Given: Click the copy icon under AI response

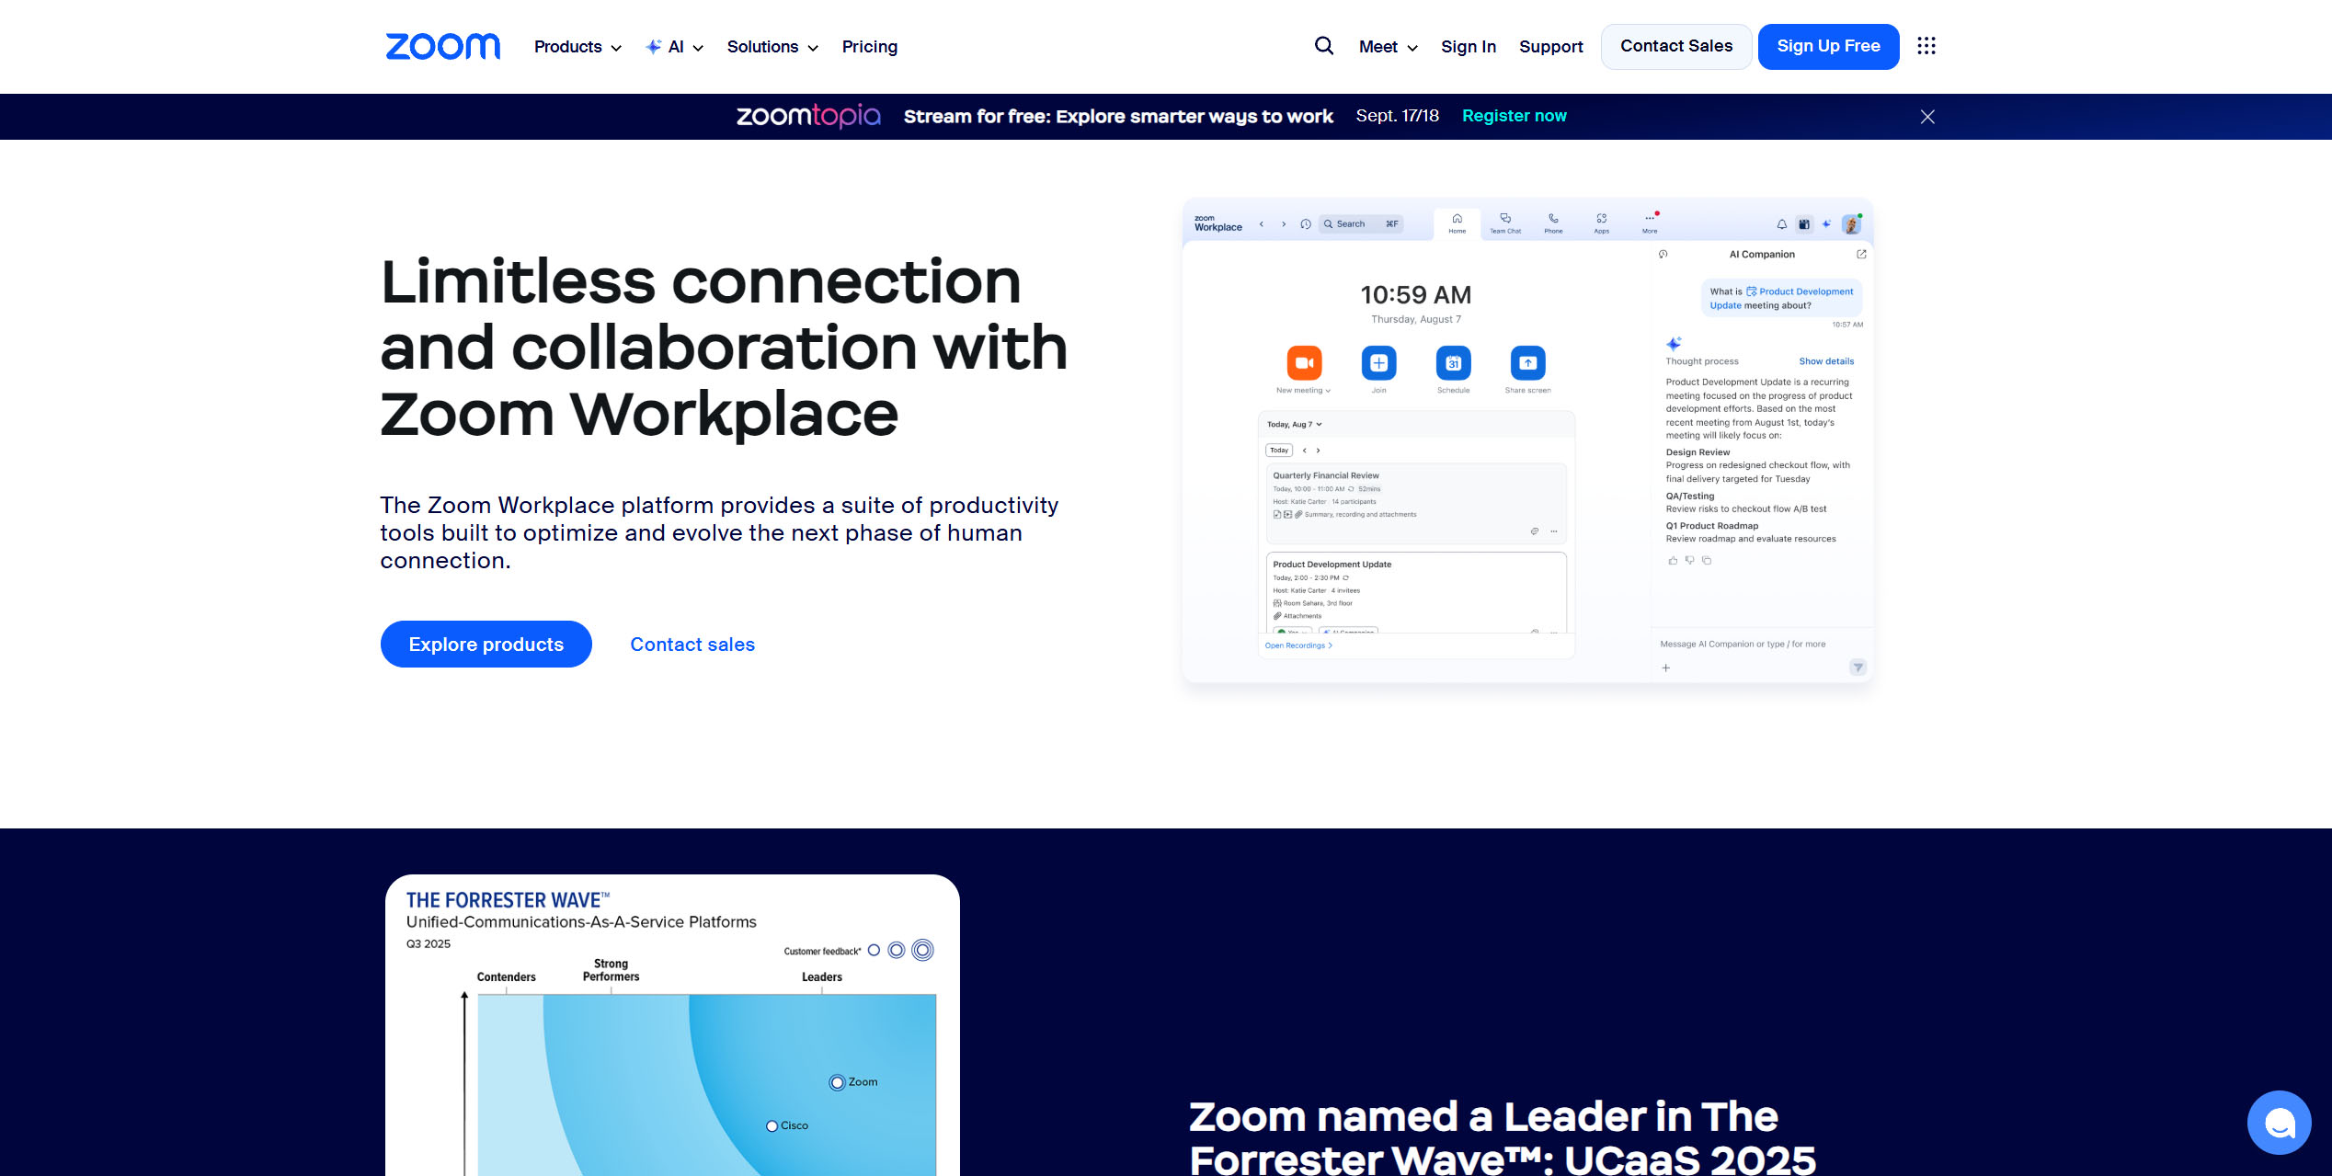Looking at the screenshot, I should pos(1707,560).
